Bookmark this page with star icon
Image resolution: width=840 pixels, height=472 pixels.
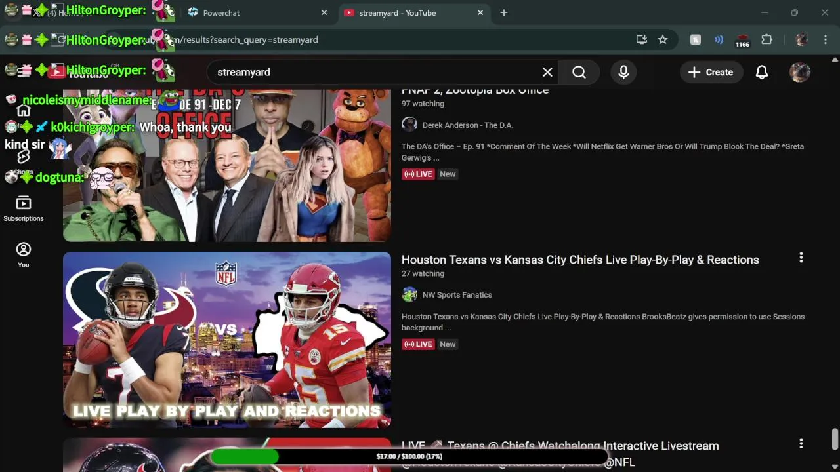[663, 40]
